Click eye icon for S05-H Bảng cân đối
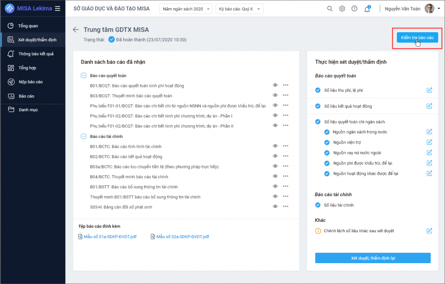This screenshot has height=284, width=445. [x=275, y=207]
